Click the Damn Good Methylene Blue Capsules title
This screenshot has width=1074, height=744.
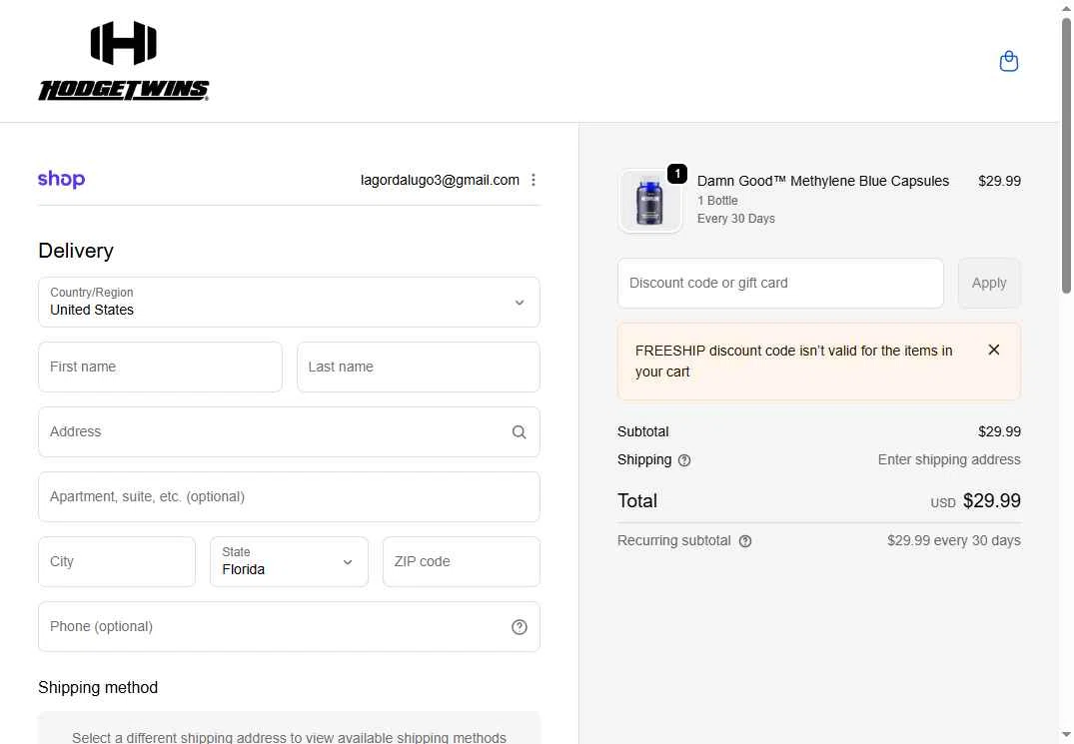coord(822,181)
